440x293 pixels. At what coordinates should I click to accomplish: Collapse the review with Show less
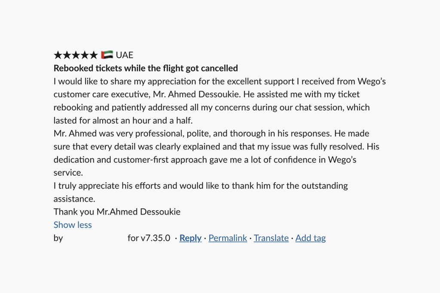pyautogui.click(x=73, y=225)
